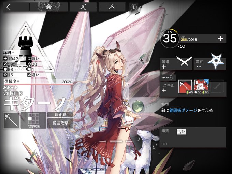Tap the 遠距離 ranged tag
Image resolution: width=232 pixels, height=174 pixels.
click(x=60, y=115)
